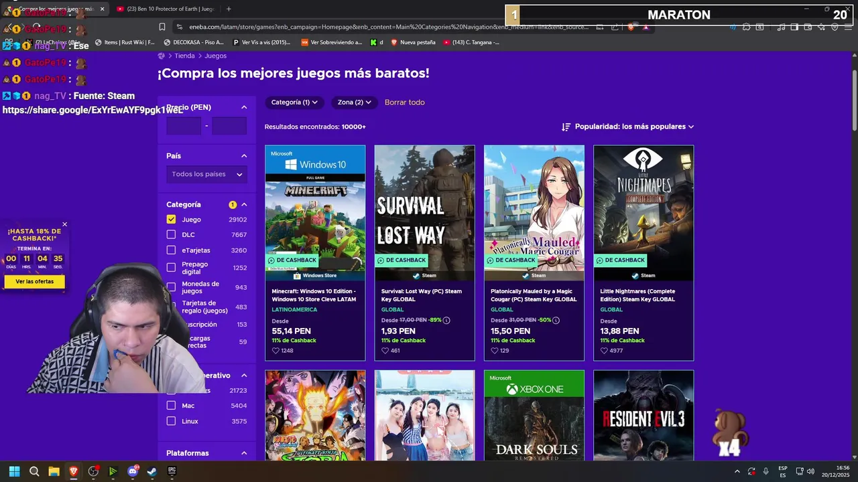Open the Nueva pestaña bookmark

(x=413, y=42)
